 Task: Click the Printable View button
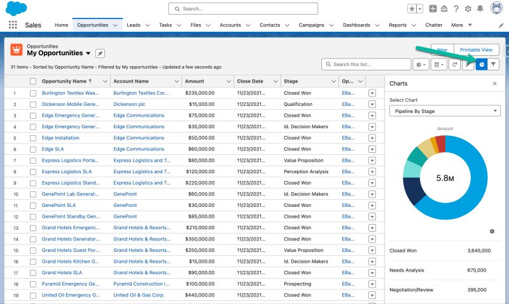click(x=476, y=50)
